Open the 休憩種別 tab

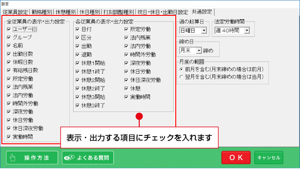pos(66,12)
